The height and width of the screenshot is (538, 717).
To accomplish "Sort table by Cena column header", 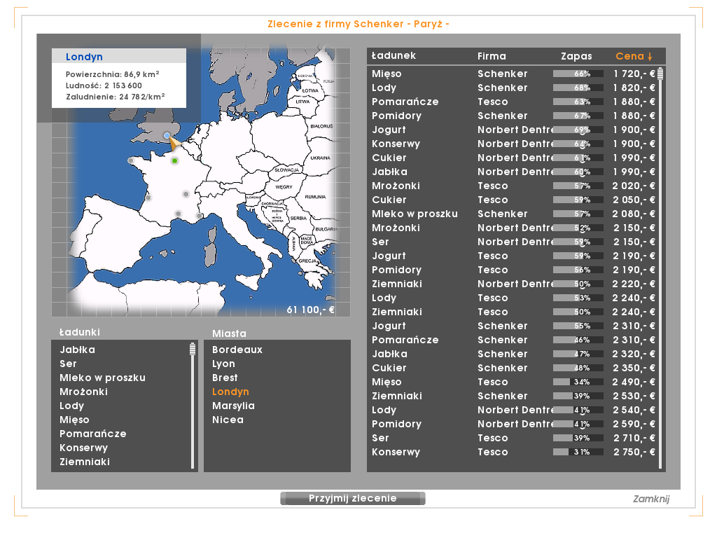I will pos(634,56).
